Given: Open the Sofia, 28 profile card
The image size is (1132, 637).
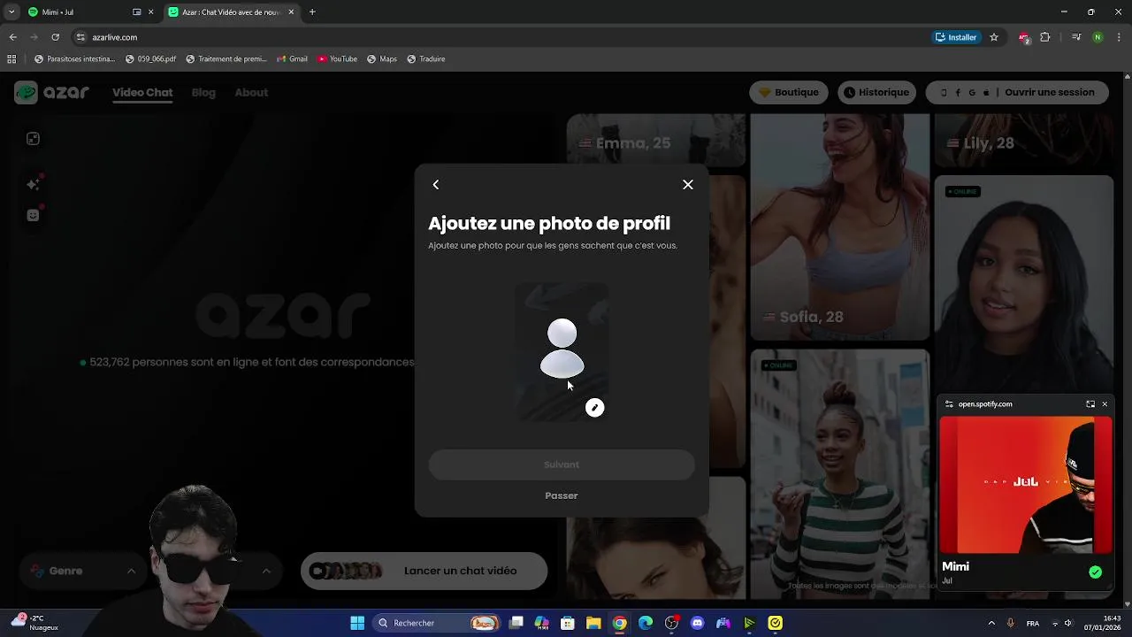Looking at the screenshot, I should click(x=840, y=226).
